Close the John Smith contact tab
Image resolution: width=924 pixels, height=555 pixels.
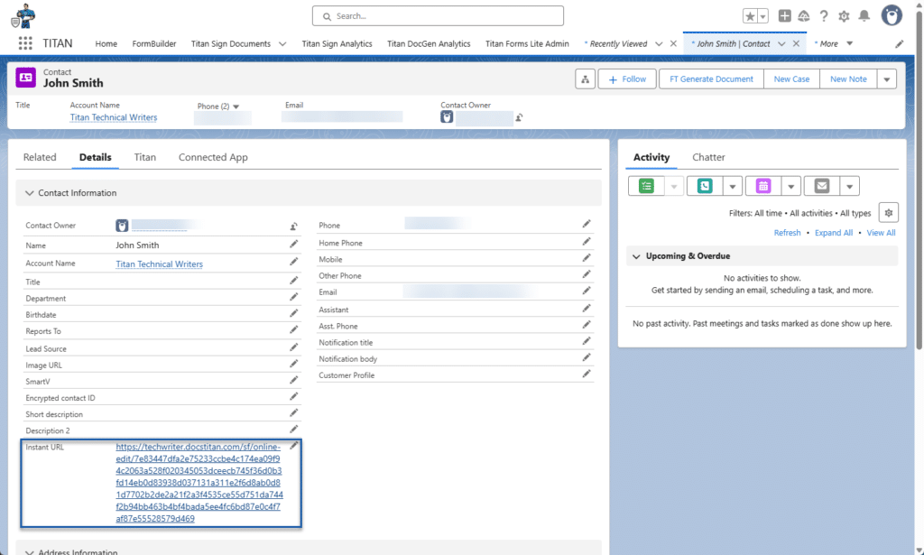[x=796, y=43]
